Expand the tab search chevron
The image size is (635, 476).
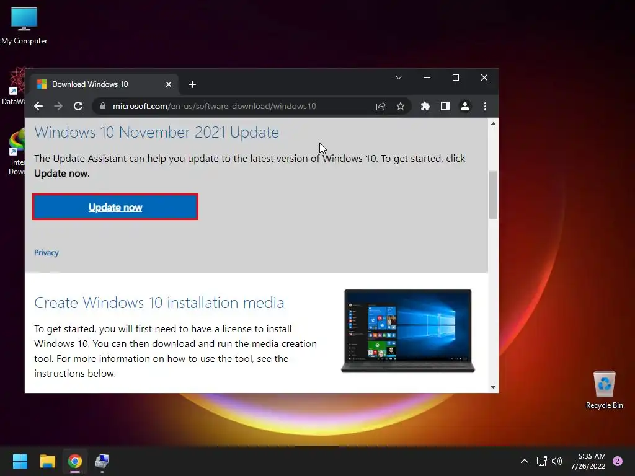399,77
